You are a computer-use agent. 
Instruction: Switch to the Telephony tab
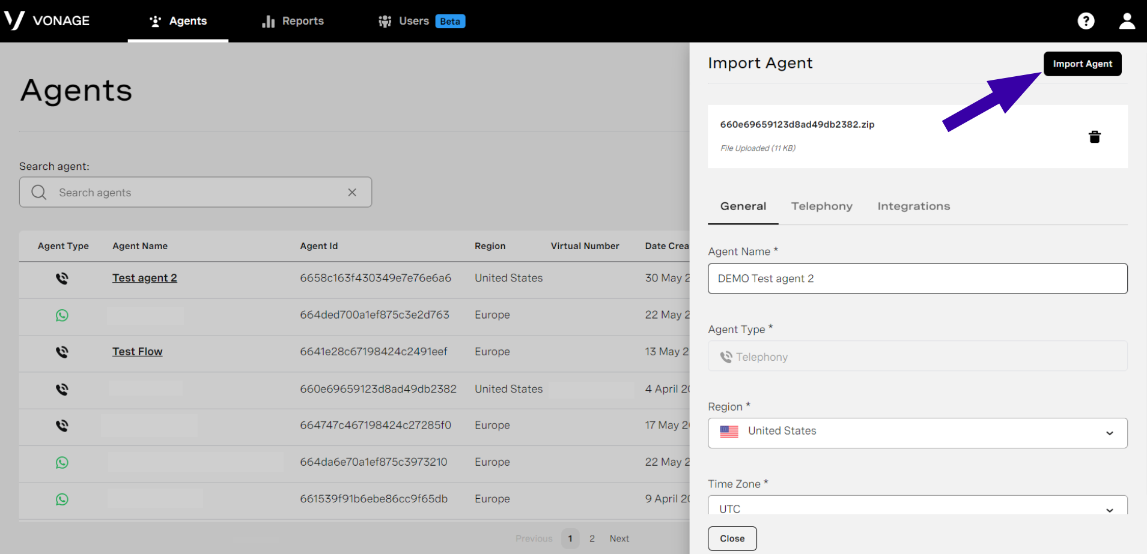[821, 206]
